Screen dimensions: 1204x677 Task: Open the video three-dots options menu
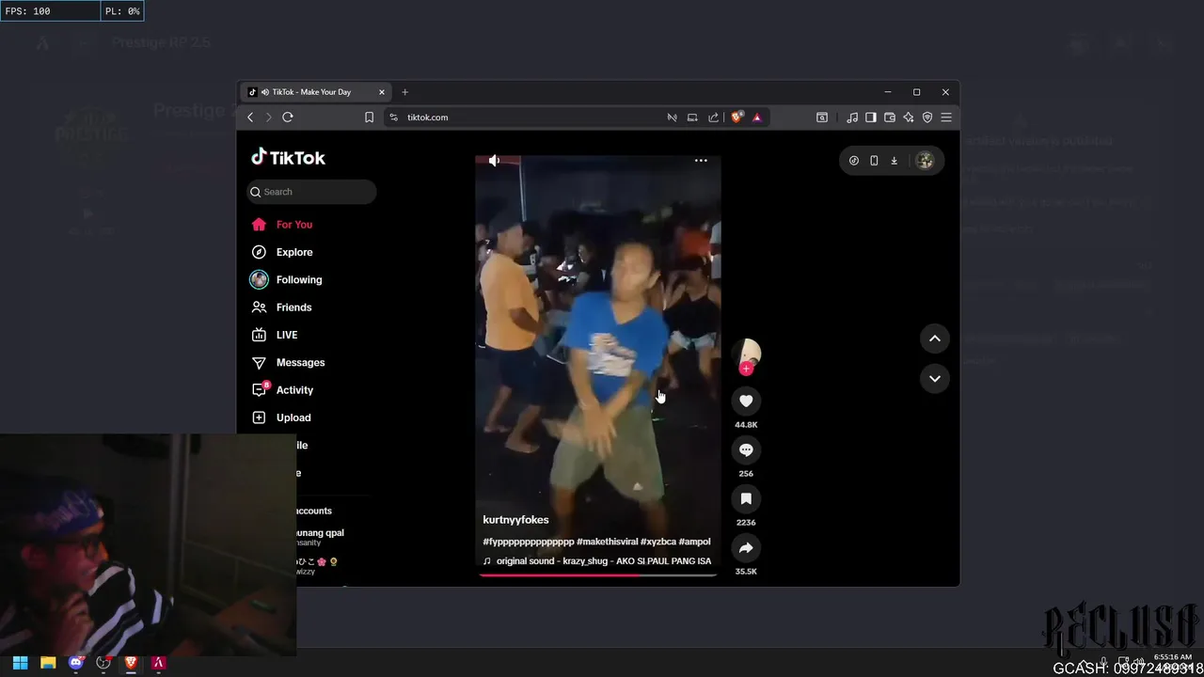[701, 161]
